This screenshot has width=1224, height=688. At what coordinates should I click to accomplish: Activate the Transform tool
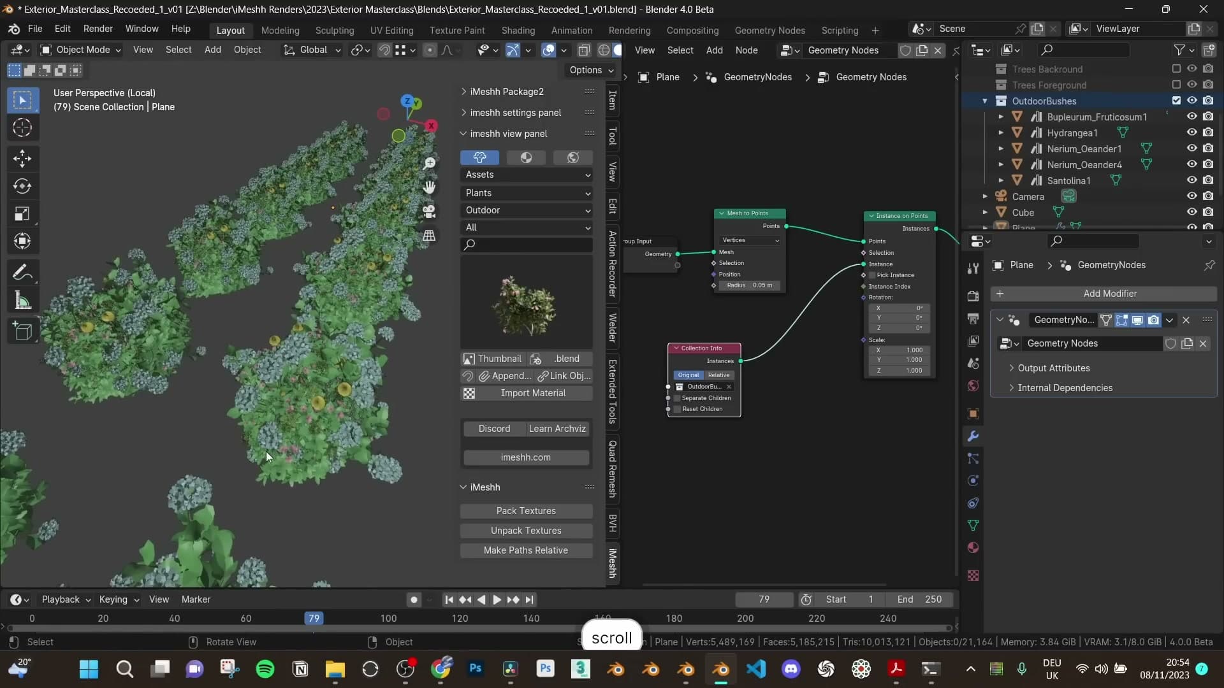[22, 241]
